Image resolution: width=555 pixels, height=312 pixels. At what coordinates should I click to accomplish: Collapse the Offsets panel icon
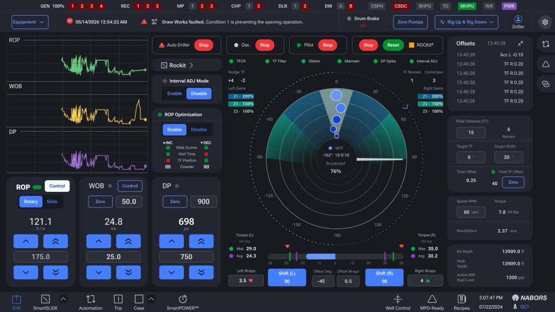click(x=520, y=43)
